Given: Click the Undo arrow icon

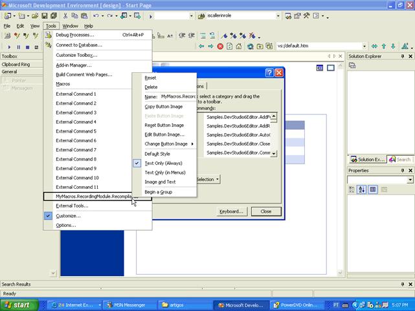Looking at the screenshot, I should coord(96,16).
